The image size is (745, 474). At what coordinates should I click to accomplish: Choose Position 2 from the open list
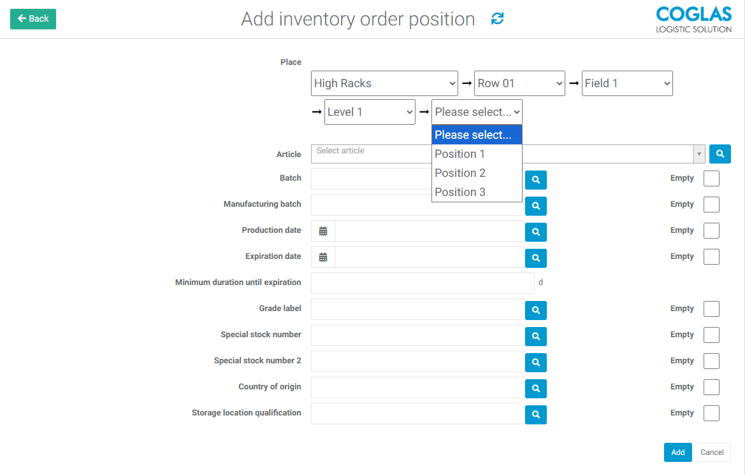coord(460,173)
